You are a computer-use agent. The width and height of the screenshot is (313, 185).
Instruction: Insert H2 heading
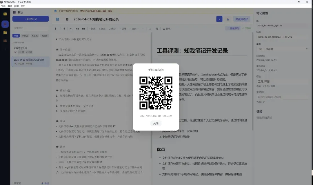tap(77, 29)
